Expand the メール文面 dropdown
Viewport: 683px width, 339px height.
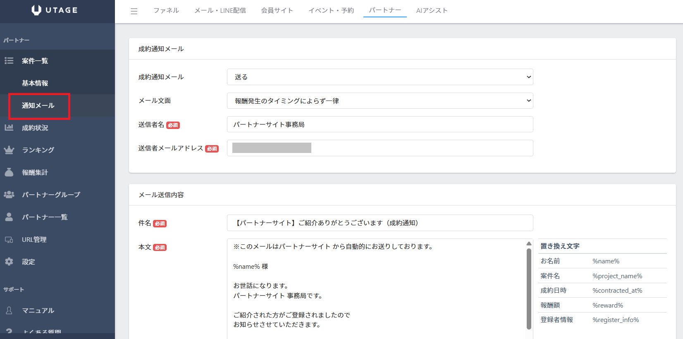(380, 101)
